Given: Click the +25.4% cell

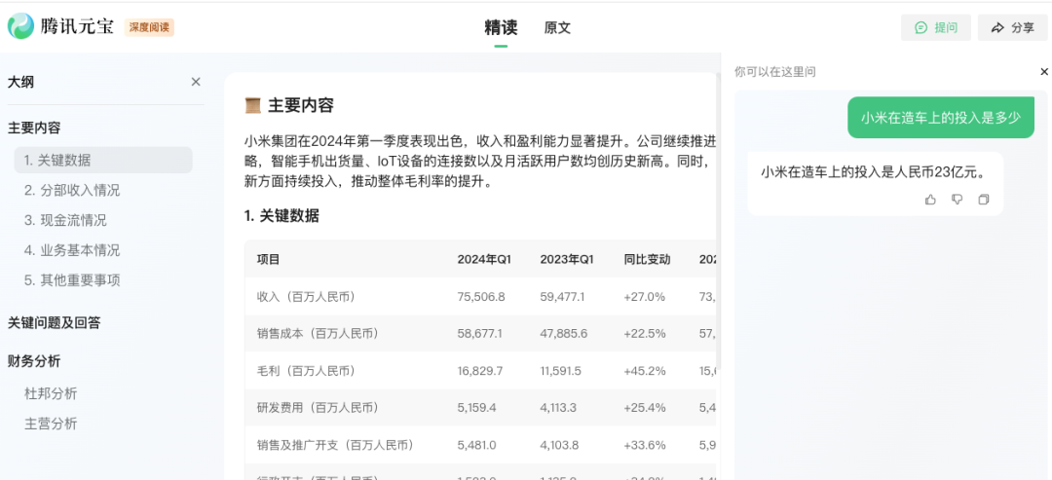Looking at the screenshot, I should coord(644,408).
